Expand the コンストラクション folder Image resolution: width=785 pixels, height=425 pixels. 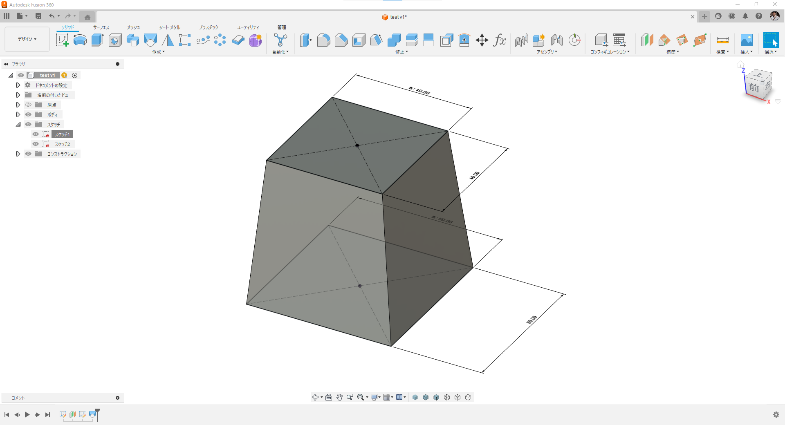[18, 154]
